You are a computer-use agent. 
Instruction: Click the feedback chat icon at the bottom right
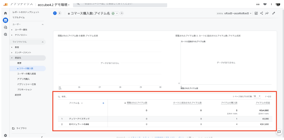pyautogui.click(x=279, y=132)
